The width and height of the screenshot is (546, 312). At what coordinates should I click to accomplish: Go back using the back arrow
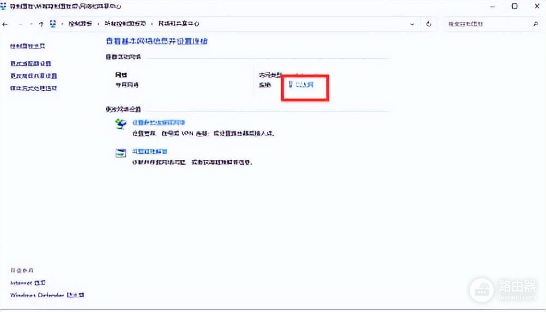[5, 24]
